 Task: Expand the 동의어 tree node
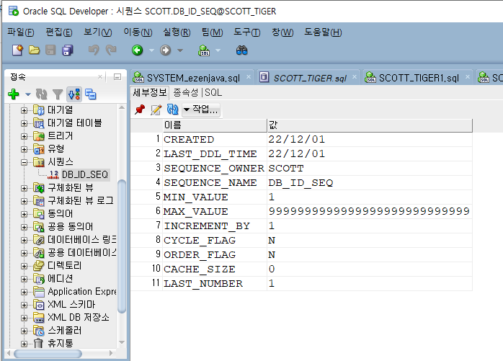pos(24,214)
